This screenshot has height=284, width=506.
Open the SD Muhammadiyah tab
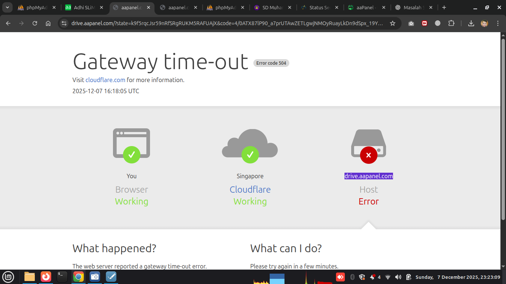pyautogui.click(x=273, y=7)
